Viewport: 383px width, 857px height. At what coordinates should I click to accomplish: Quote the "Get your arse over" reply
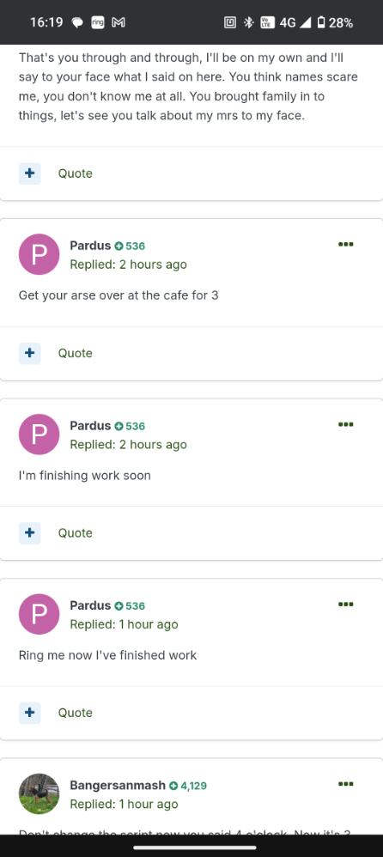click(76, 353)
